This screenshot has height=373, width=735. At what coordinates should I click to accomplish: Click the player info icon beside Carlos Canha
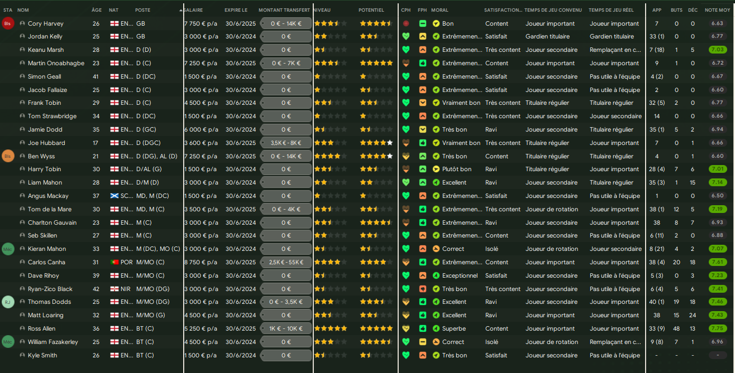click(x=22, y=262)
